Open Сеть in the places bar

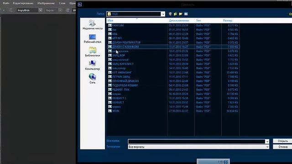[92, 79]
